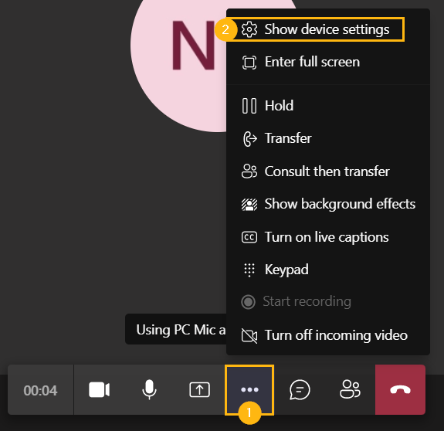Viewport: 444px width, 431px height.
Task: Click the gear icon for device settings
Action: pos(249,29)
